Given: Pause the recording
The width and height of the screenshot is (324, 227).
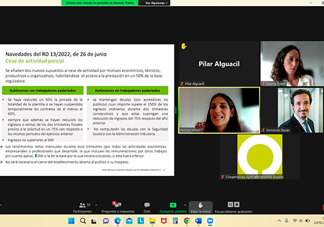Looking at the screenshot, I should 230,204.
